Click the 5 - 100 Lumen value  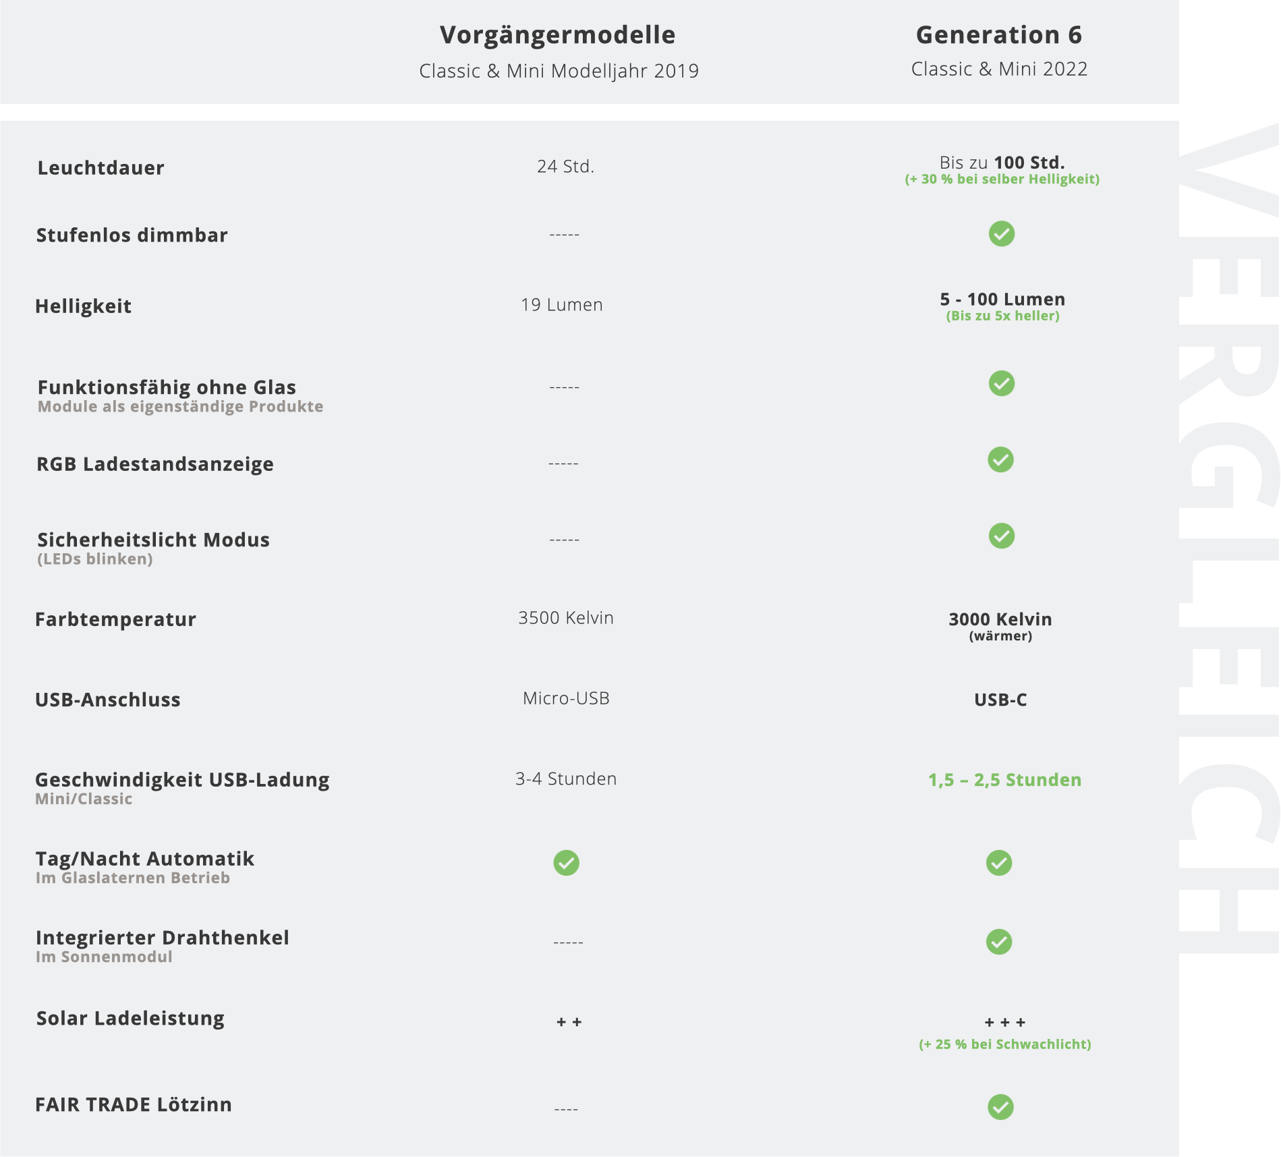[1002, 300]
